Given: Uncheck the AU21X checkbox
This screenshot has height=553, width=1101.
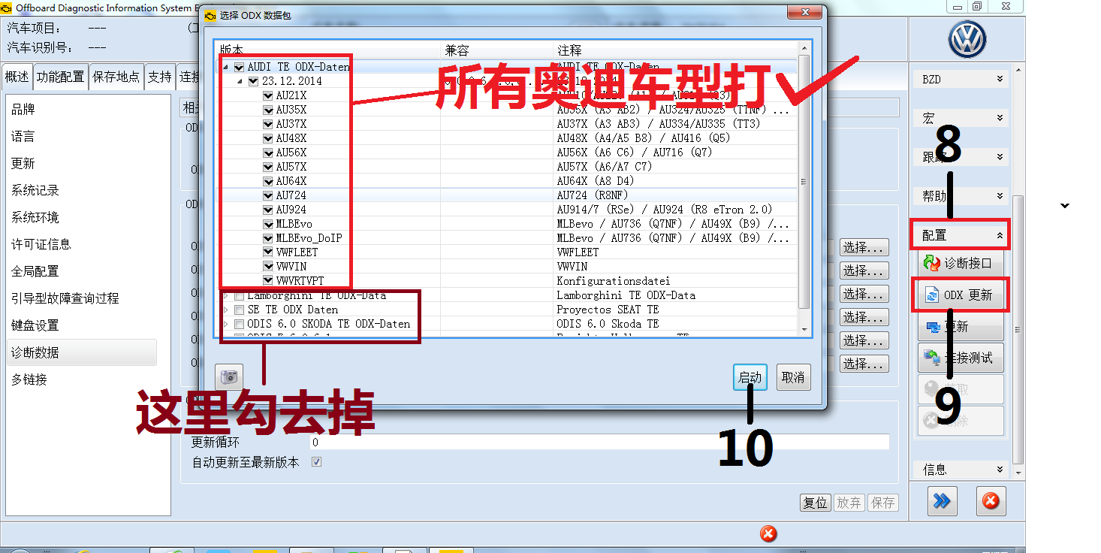Looking at the screenshot, I should tap(268, 95).
